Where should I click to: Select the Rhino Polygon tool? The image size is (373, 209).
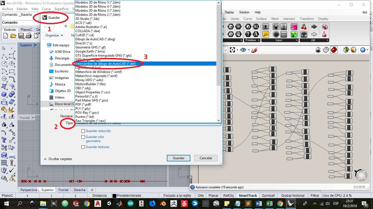point(4,79)
